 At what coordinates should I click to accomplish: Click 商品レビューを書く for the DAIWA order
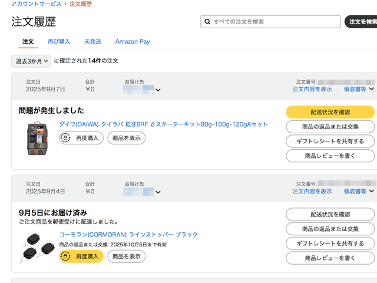click(x=330, y=156)
